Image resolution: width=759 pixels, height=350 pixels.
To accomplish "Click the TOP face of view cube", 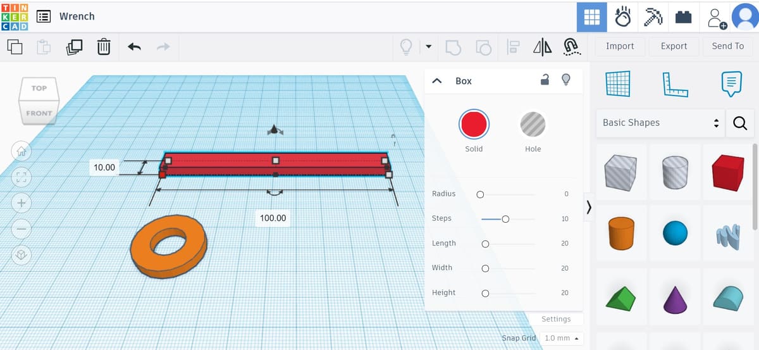I will (x=39, y=89).
